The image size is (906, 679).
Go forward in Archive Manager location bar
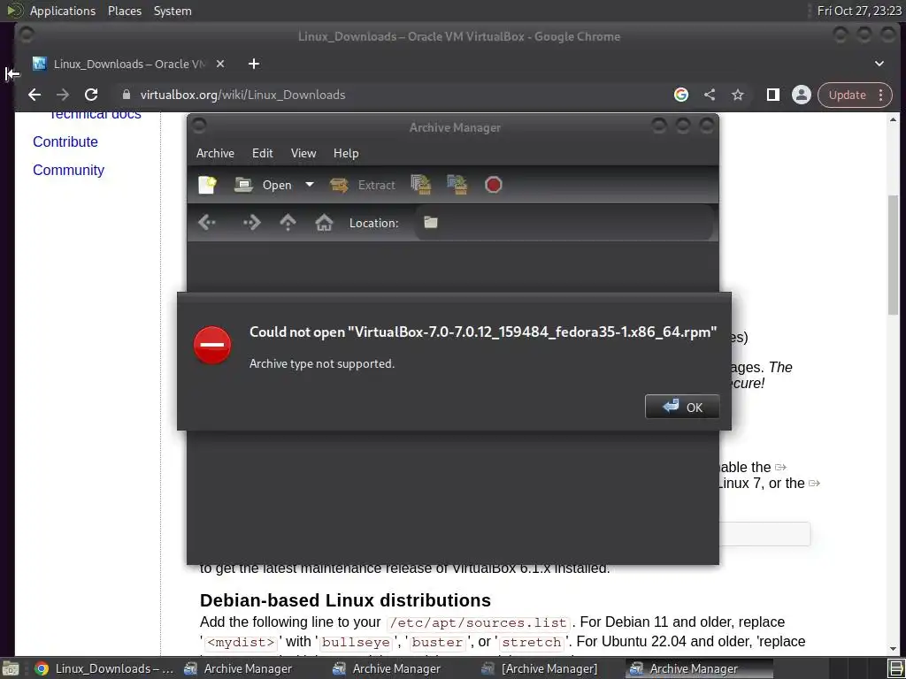pyautogui.click(x=251, y=222)
